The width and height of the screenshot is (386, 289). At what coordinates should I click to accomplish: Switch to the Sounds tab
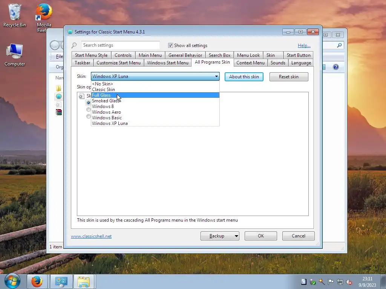[x=278, y=63]
